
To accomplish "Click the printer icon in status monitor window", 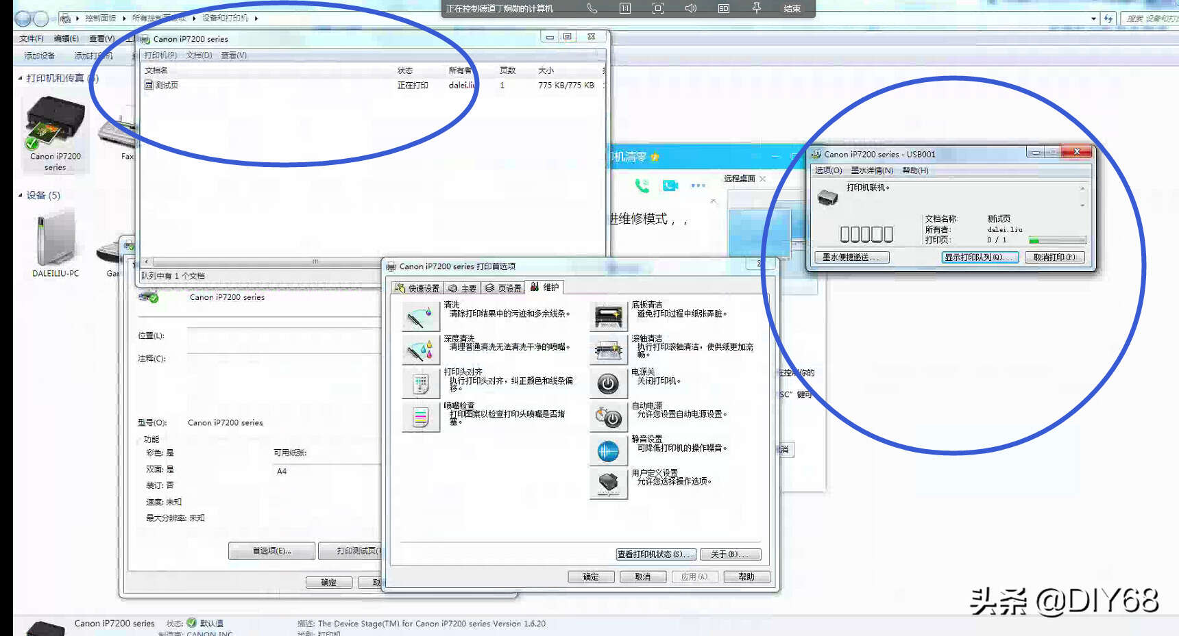I will (x=828, y=199).
